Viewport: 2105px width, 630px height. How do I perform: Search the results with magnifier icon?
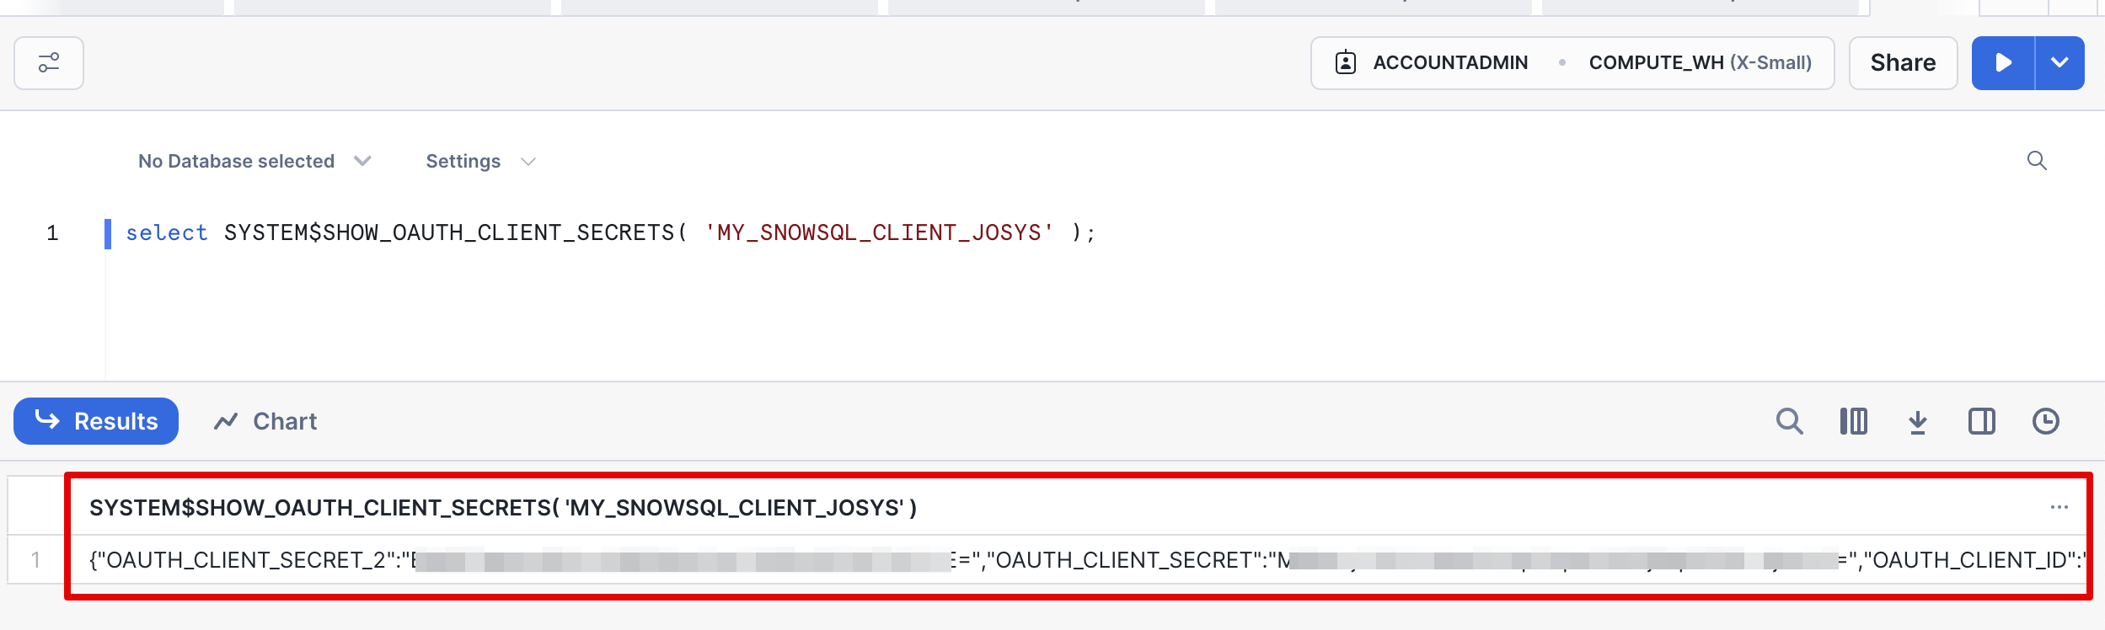click(1789, 421)
